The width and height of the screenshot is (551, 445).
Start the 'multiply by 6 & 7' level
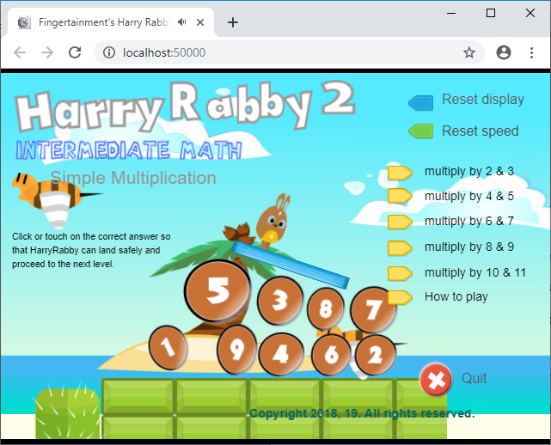(x=469, y=221)
